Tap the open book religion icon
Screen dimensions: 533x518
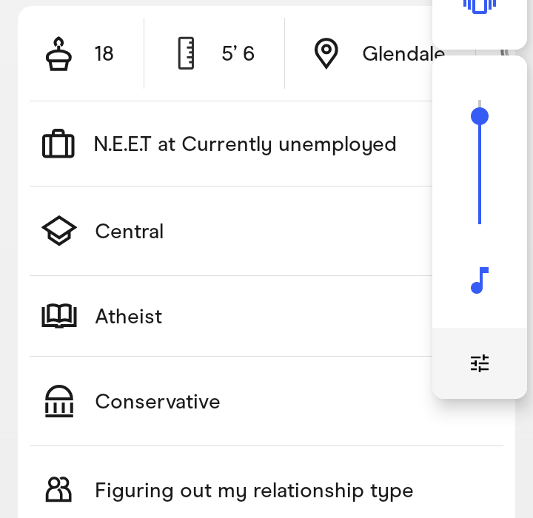[x=58, y=317]
